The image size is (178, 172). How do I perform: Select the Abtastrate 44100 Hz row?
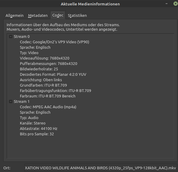point(39,129)
